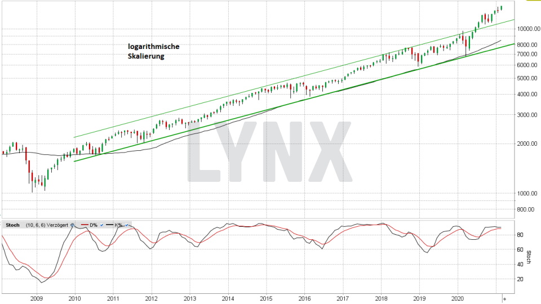
Task: Select the 2019 time axis label
Action: click(419, 298)
